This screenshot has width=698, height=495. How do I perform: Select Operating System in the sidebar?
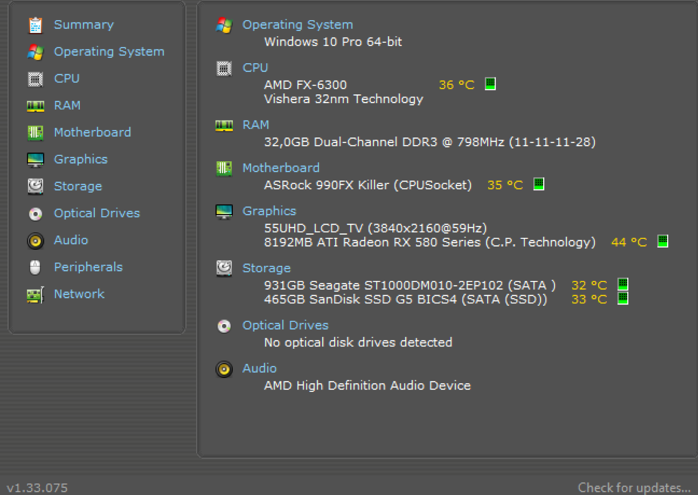tap(109, 52)
